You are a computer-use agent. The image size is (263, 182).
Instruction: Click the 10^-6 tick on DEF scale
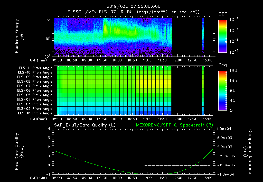pyautogui.click(x=234, y=52)
